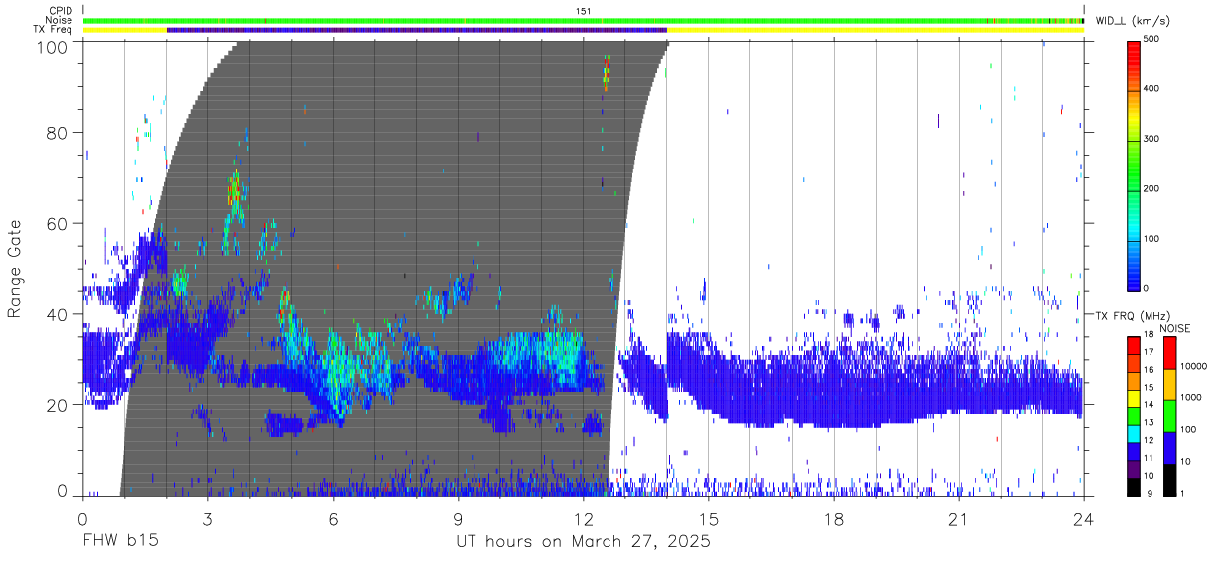1219x562 pixels.
Task: Click the x-axis tick label 18
Action: pos(834,520)
